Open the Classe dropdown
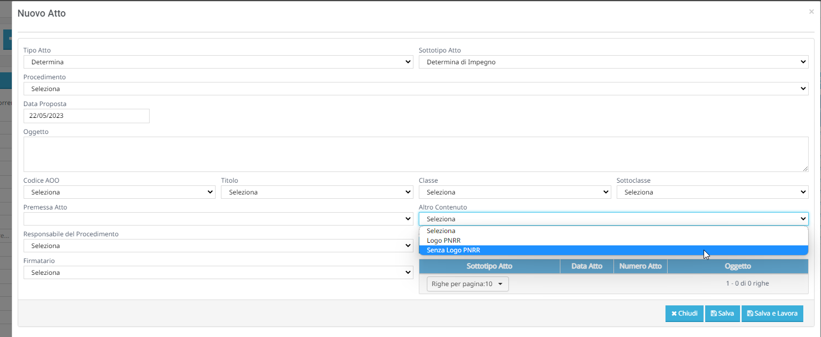This screenshot has width=821, height=337. pos(514,192)
